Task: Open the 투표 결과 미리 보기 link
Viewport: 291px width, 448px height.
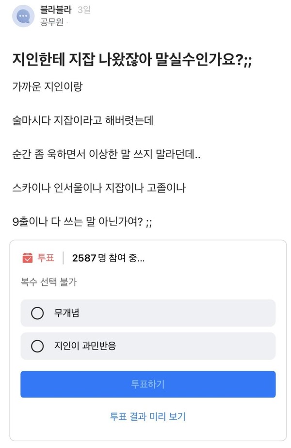Action: (x=148, y=416)
